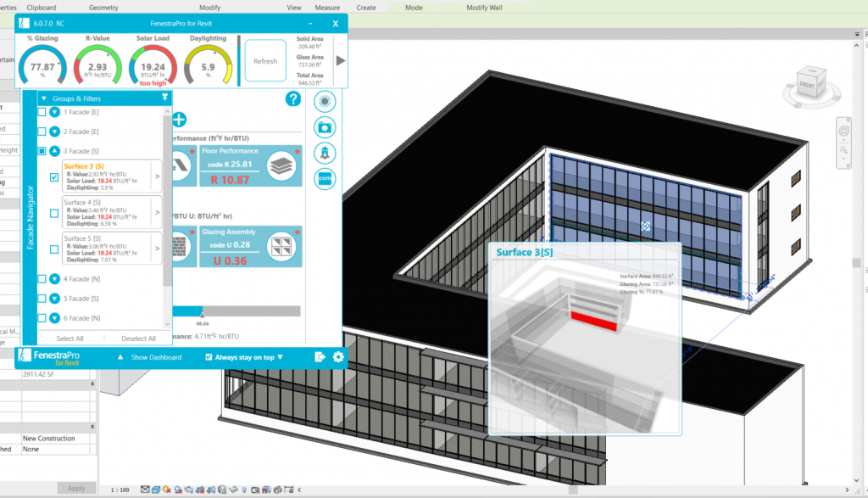Check the Surface 5 [S] checkbox

(54, 249)
